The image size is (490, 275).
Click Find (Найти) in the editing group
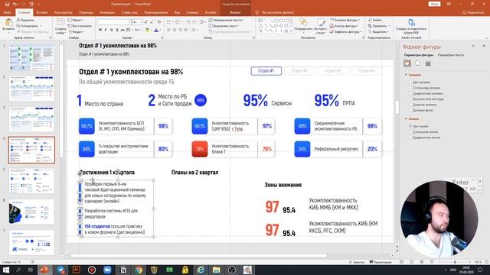pyautogui.click(x=375, y=20)
